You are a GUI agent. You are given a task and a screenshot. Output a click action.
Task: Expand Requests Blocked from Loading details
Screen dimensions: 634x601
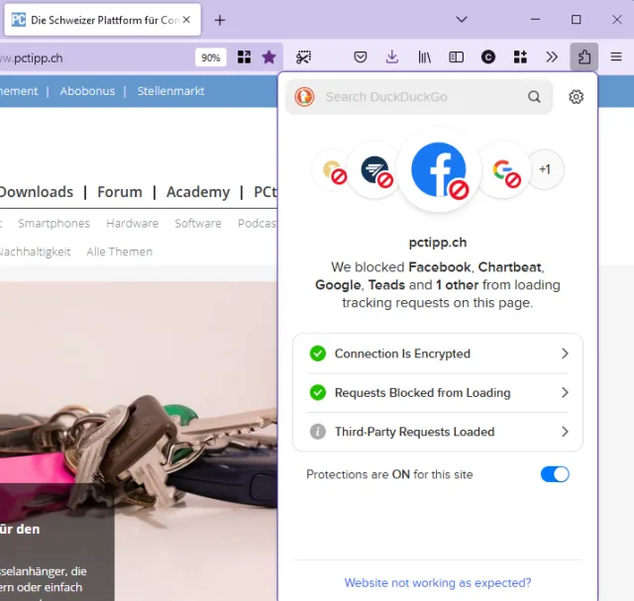click(x=438, y=392)
